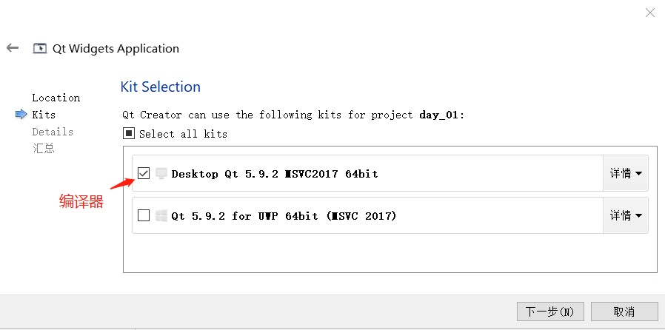Click the back arrow in wizard header
This screenshot has height=330, width=665.
12,48
